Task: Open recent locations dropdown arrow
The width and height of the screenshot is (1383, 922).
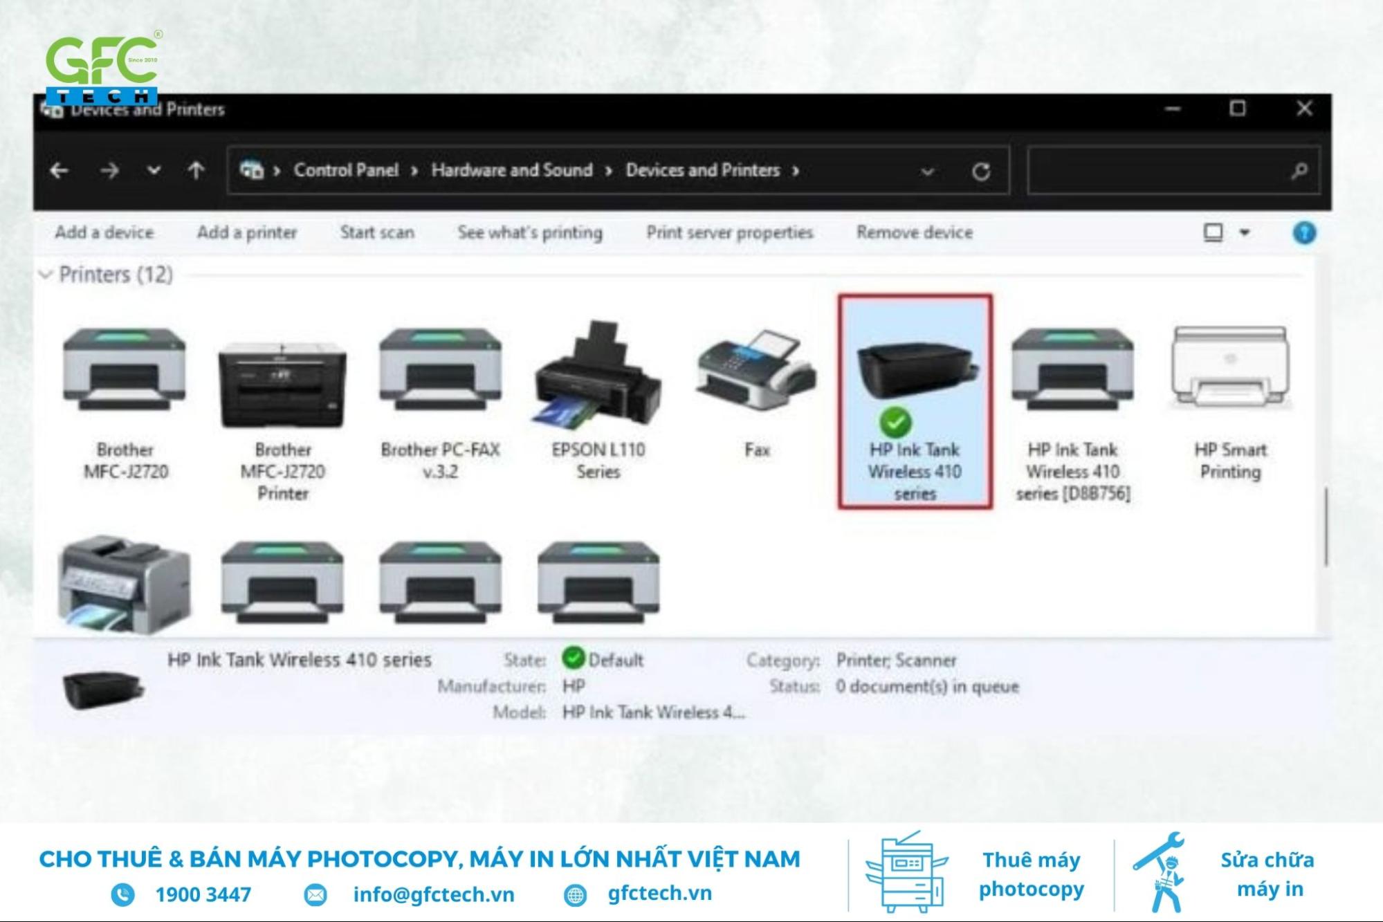Action: click(x=154, y=170)
